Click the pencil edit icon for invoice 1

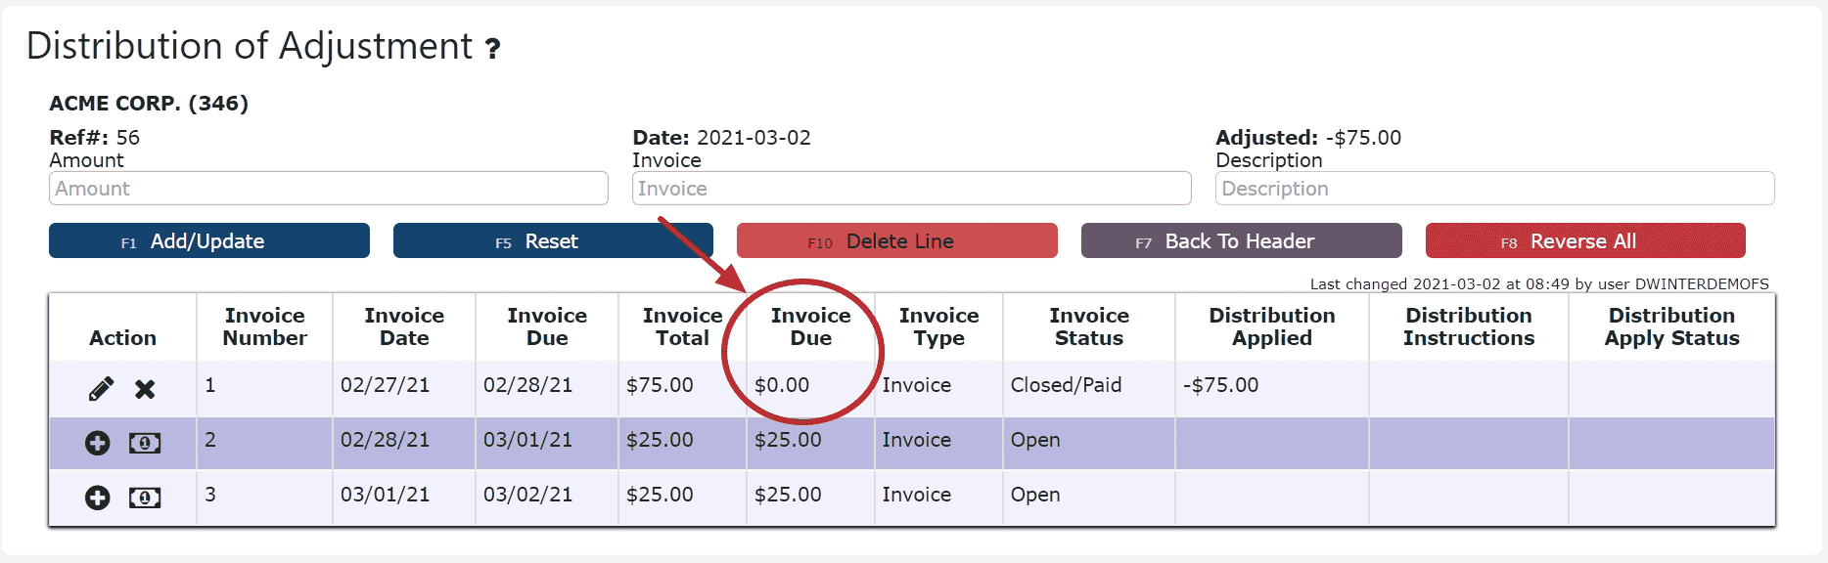point(101,389)
